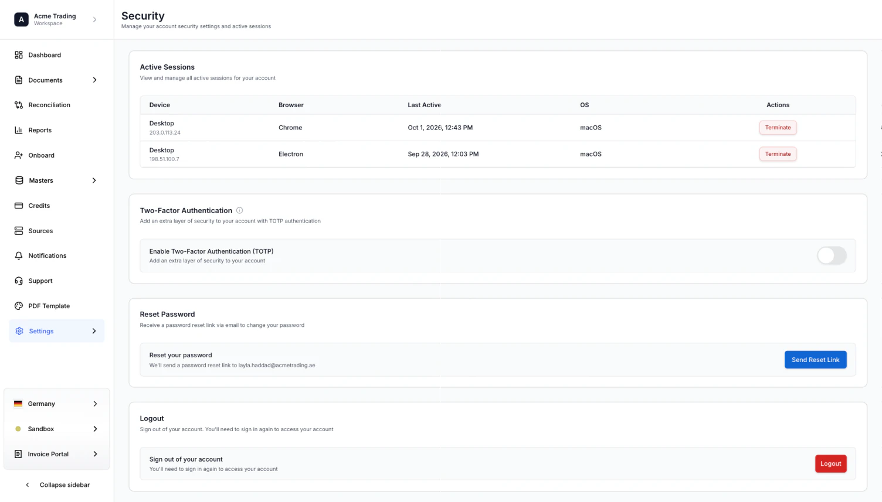The height and width of the screenshot is (502, 882).
Task: Terminate the Electron desktop session
Action: point(778,154)
